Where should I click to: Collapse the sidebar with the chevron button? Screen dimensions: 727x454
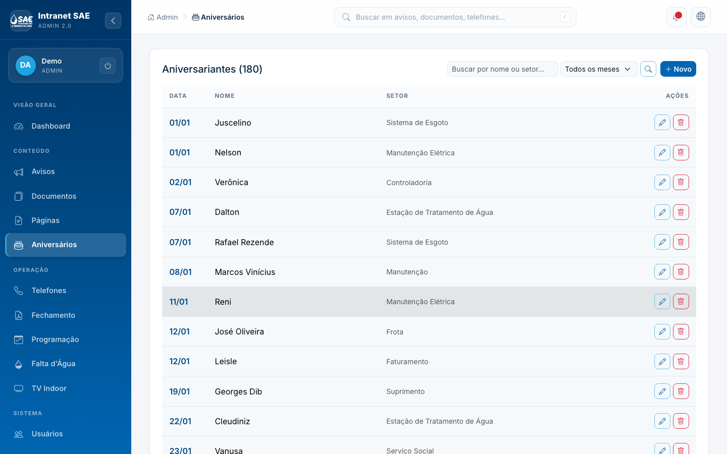coord(113,21)
